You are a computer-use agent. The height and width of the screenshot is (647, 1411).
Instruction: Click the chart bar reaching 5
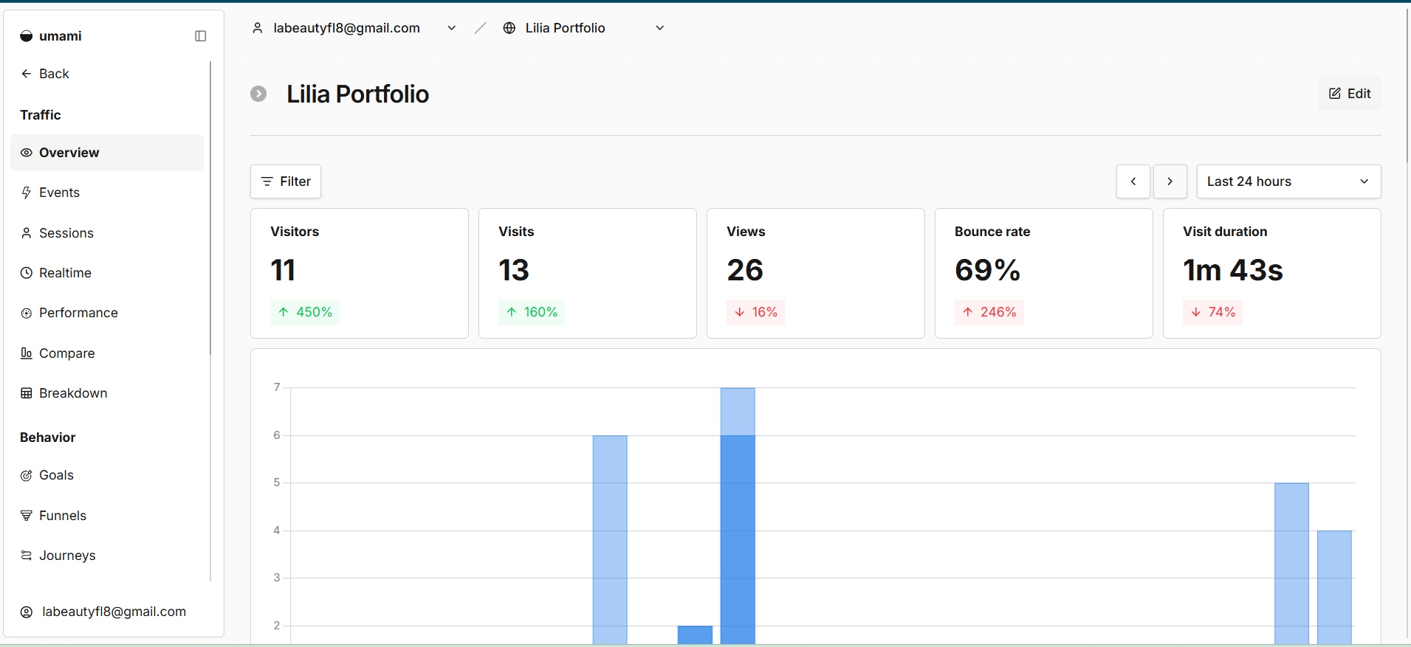point(1291,564)
